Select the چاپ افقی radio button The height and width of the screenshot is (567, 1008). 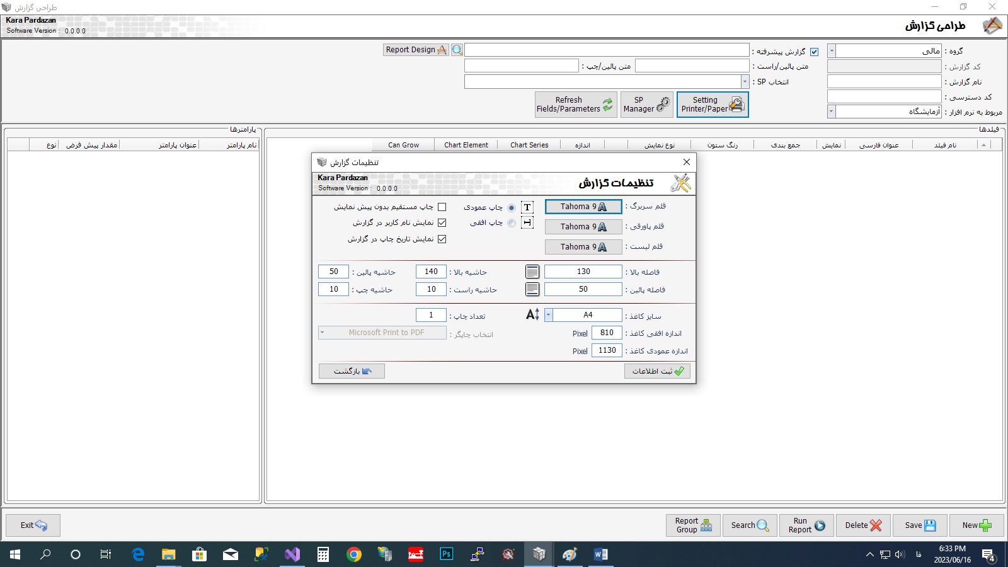point(511,222)
